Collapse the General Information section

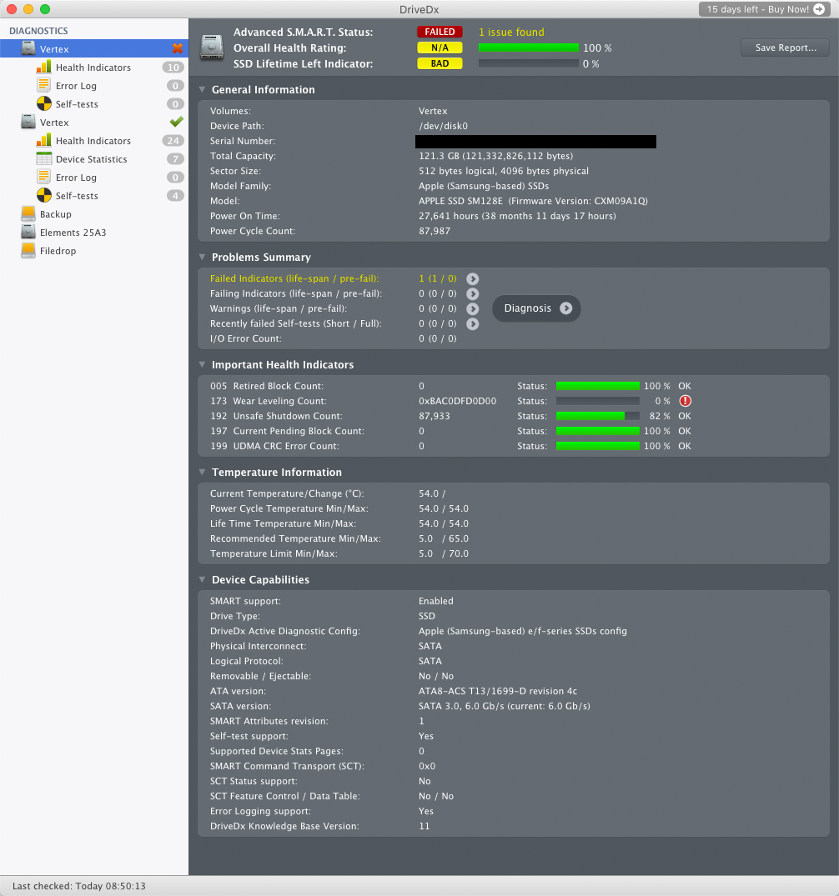[x=202, y=90]
